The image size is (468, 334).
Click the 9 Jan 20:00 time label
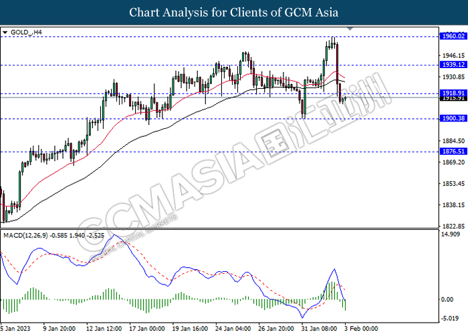coord(59,329)
